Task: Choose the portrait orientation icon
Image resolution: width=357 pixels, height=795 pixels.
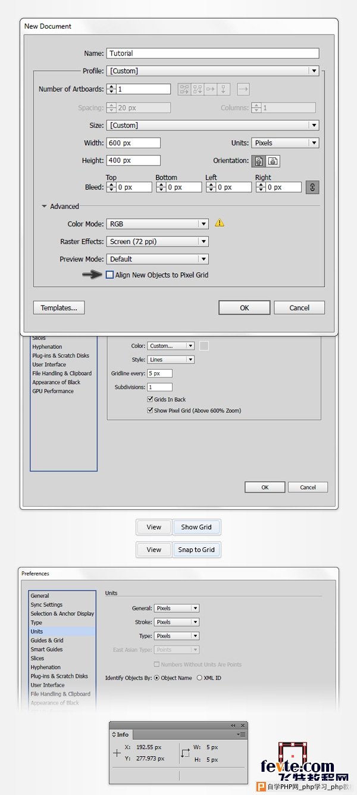Action: click(259, 161)
